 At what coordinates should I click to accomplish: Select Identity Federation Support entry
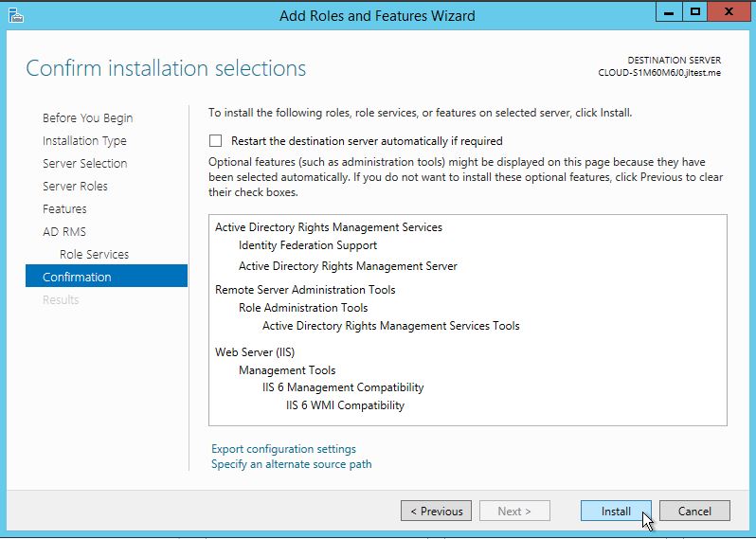(x=308, y=245)
